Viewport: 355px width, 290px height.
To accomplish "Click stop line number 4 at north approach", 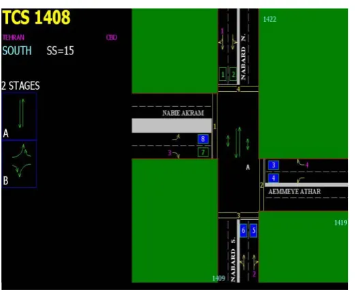I will [238, 89].
